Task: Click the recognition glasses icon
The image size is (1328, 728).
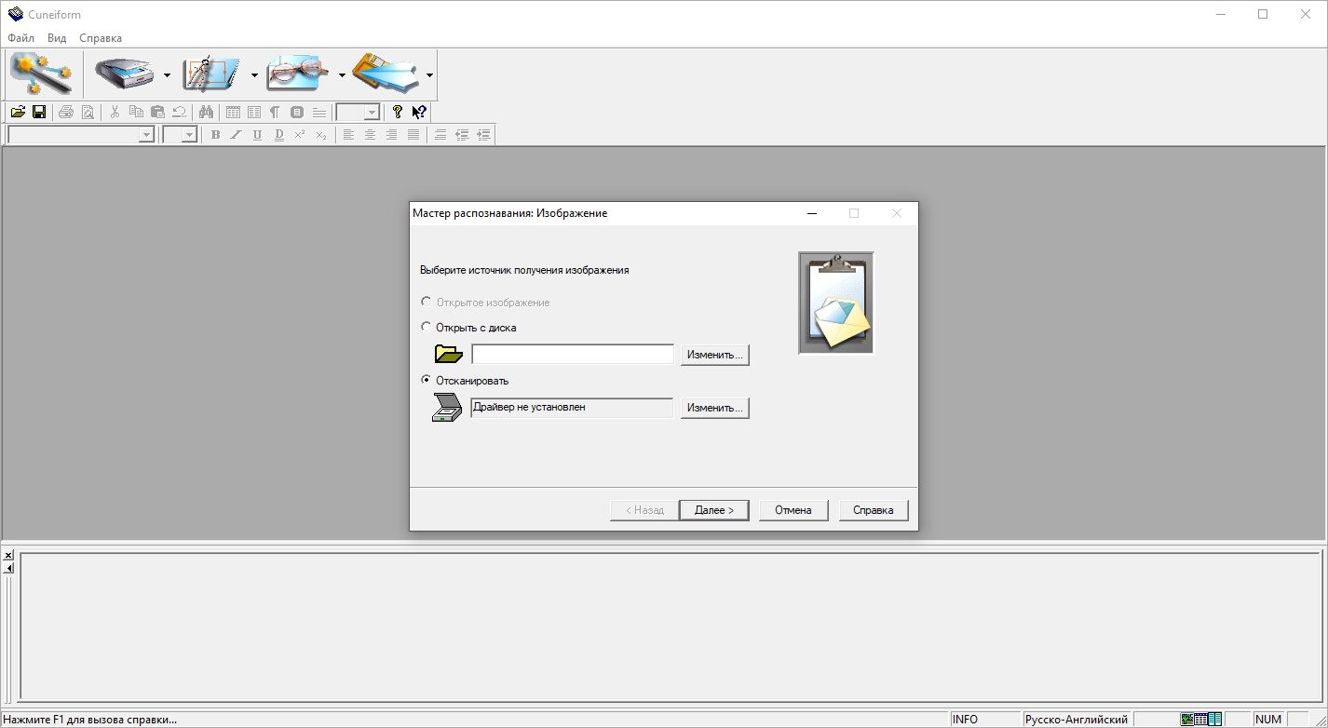Action: [x=300, y=74]
